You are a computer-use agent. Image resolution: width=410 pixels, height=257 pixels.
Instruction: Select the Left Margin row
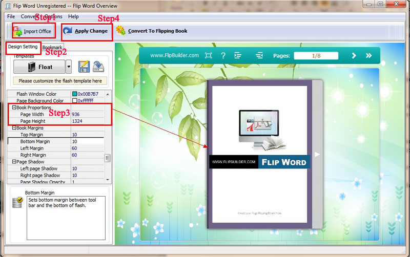(56, 148)
